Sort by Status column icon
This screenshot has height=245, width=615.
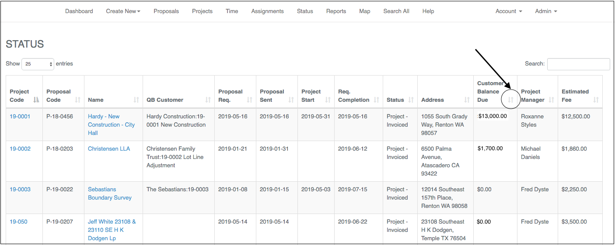(411, 100)
